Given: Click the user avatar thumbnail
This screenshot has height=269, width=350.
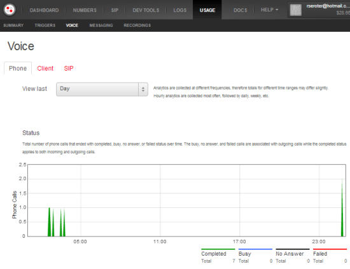Looking at the screenshot, I should coord(295,10).
